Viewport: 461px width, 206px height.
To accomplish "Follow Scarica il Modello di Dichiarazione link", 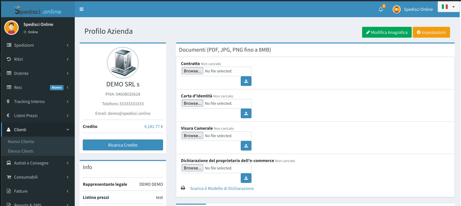I will click(222, 188).
